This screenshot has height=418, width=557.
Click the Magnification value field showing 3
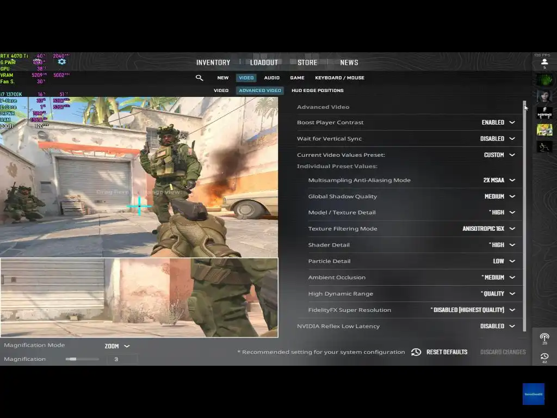[x=122, y=359]
